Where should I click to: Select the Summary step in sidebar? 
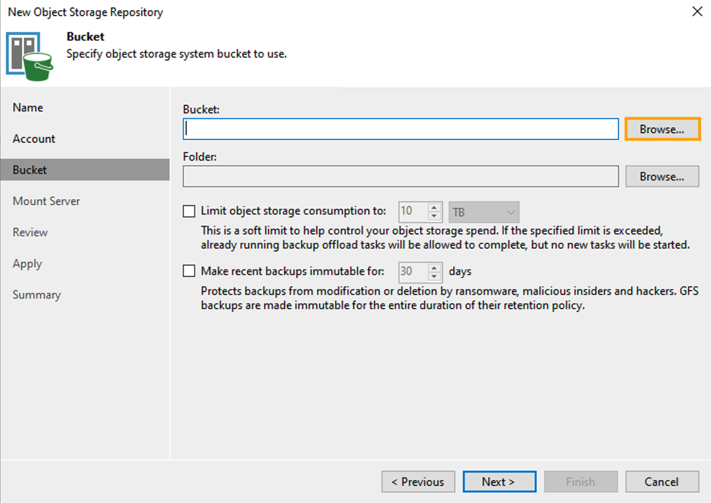[x=36, y=295]
